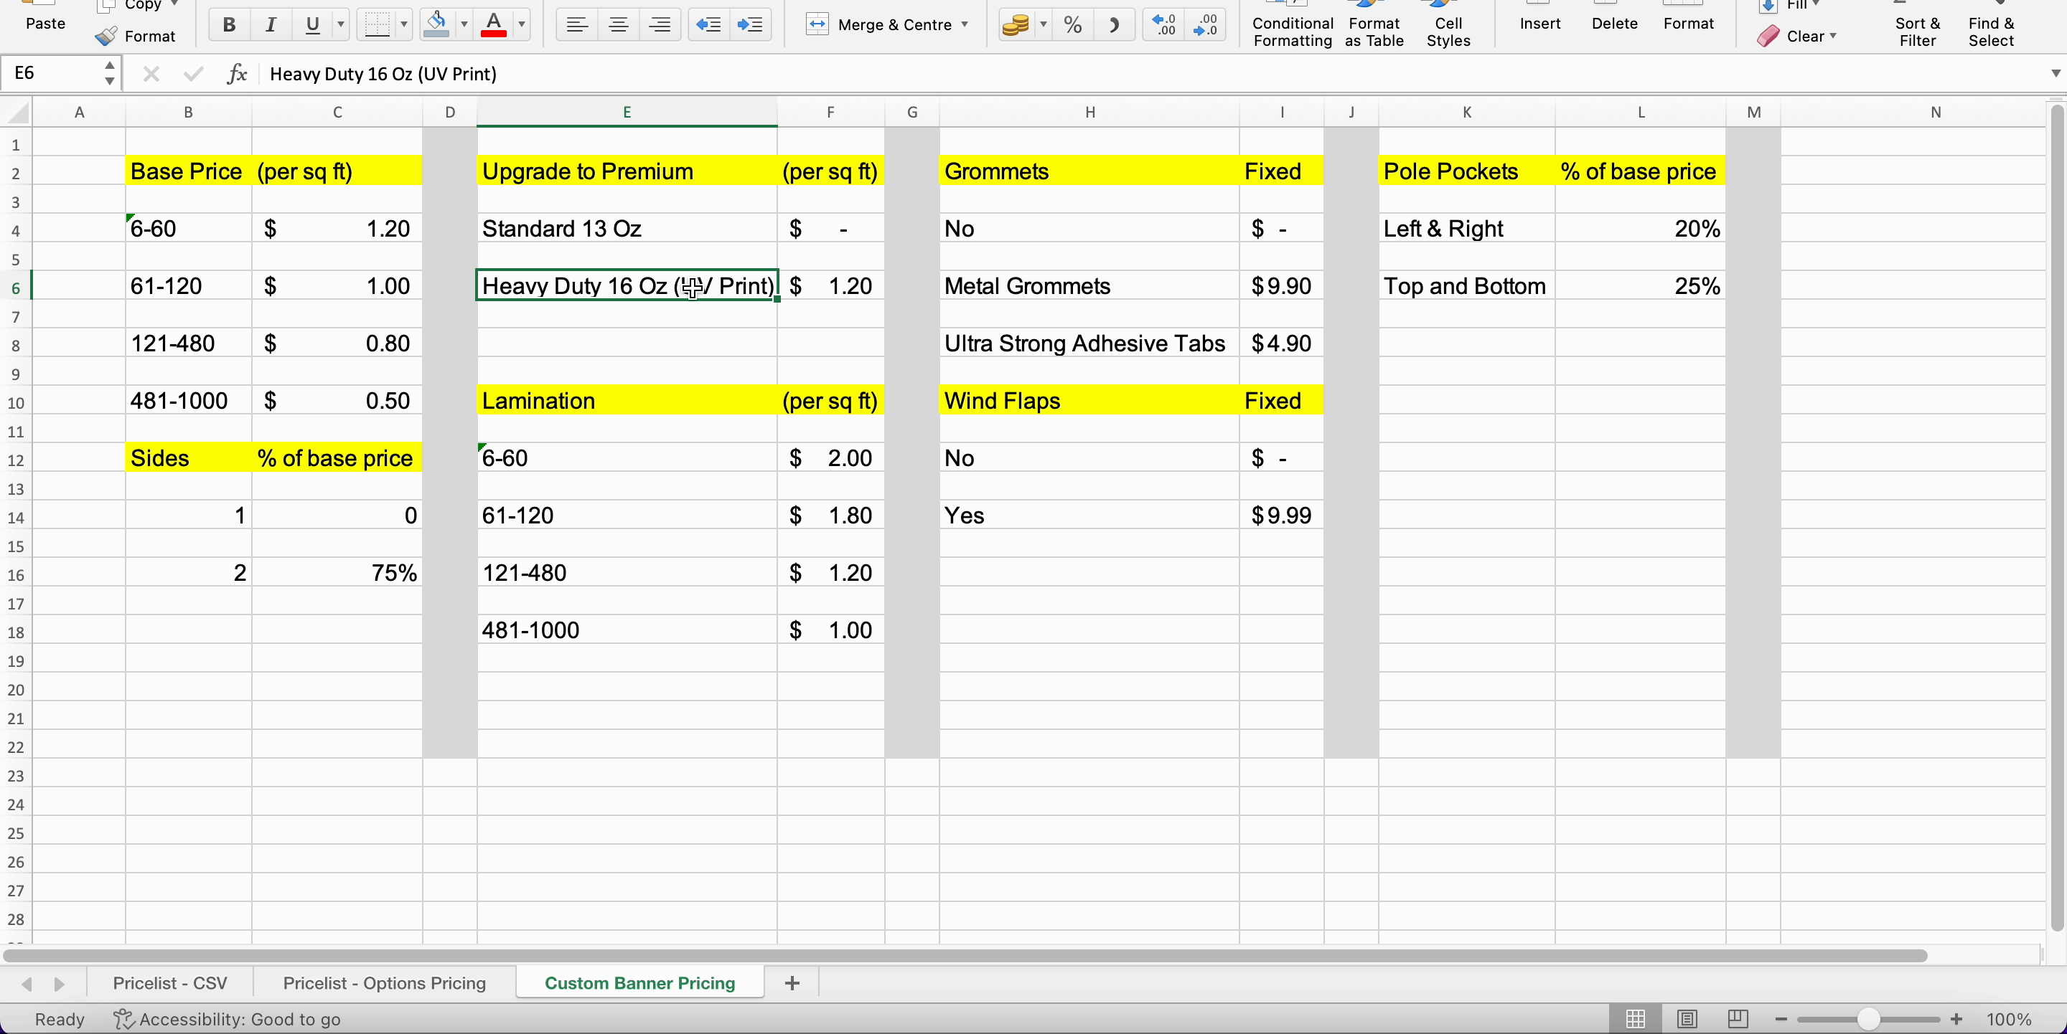
Task: Expand the formula bar chevron
Action: tap(2055, 74)
